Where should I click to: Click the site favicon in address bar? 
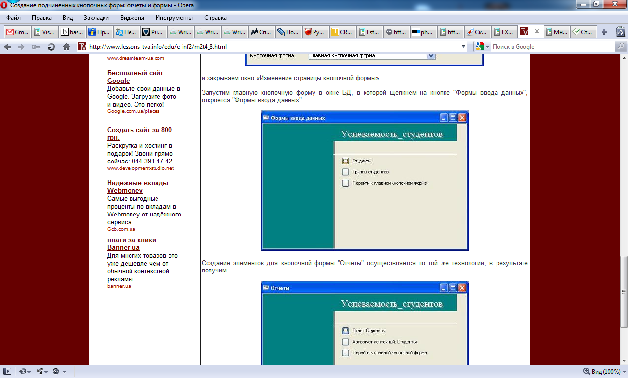pos(82,47)
